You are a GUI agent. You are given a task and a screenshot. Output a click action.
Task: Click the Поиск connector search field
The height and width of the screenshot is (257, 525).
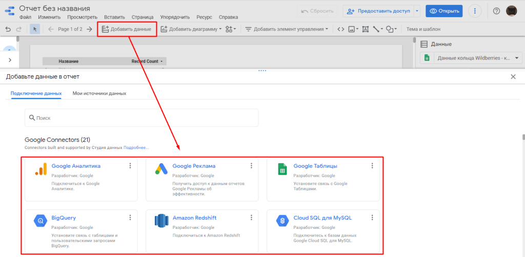click(142, 118)
